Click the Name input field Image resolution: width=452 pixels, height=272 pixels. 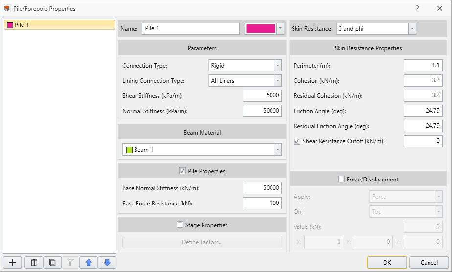191,28
